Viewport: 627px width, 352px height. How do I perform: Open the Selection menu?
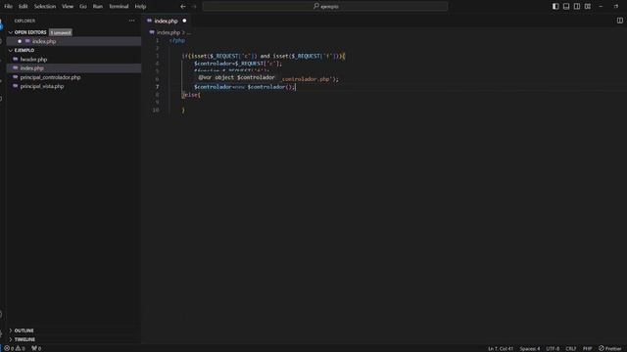coord(45,7)
